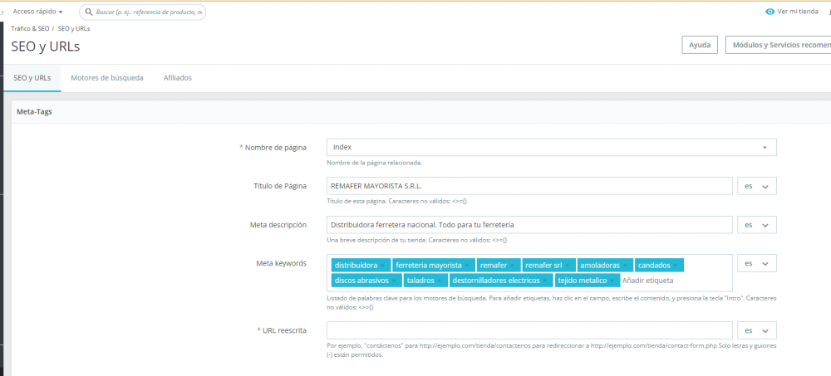
Task: Open language selector for URL reescrita
Action: [757, 330]
